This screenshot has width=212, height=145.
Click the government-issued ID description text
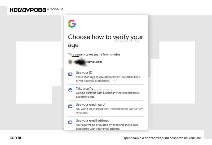coord(108,79)
